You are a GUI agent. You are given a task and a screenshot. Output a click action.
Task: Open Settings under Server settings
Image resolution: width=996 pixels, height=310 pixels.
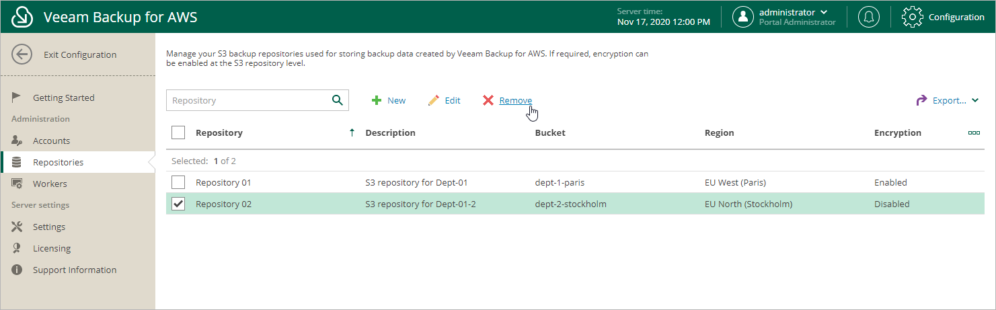point(49,227)
